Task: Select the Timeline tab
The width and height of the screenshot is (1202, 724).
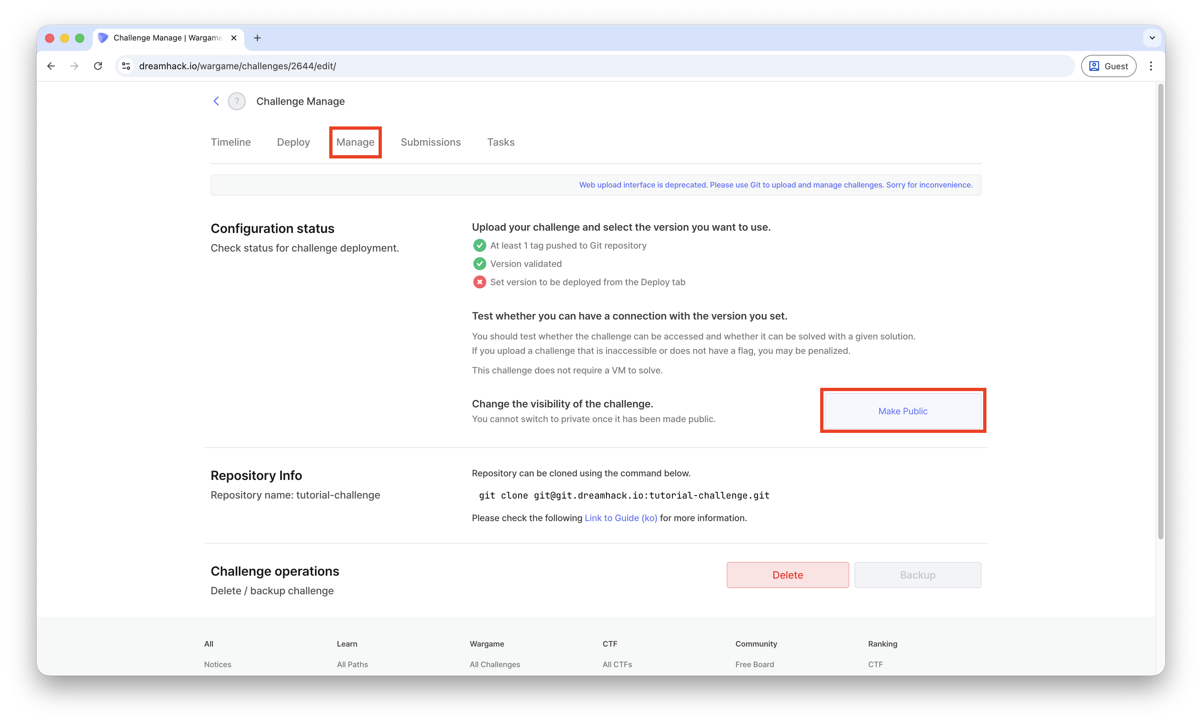Action: pos(231,142)
